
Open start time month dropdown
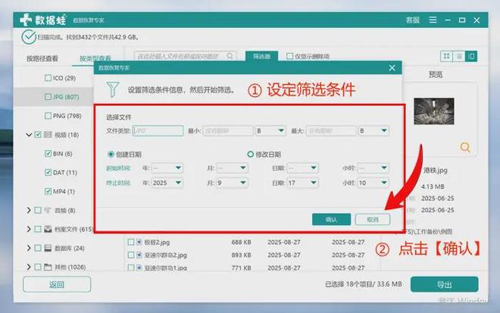coord(232,167)
